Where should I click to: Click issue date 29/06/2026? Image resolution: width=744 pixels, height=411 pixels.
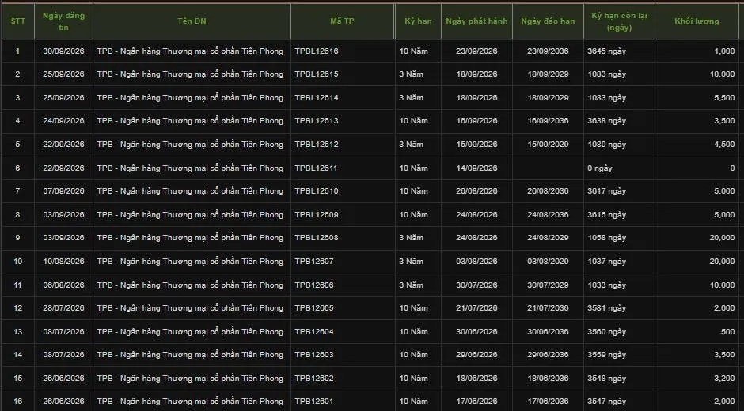(x=476, y=355)
